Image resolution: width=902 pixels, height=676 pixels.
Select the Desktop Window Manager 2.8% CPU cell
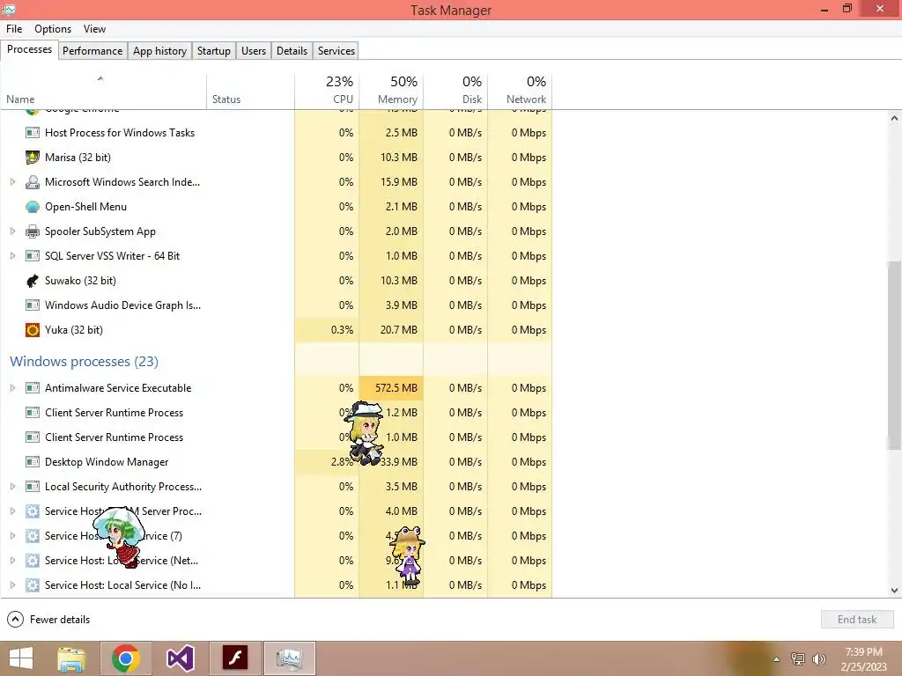[327, 461]
